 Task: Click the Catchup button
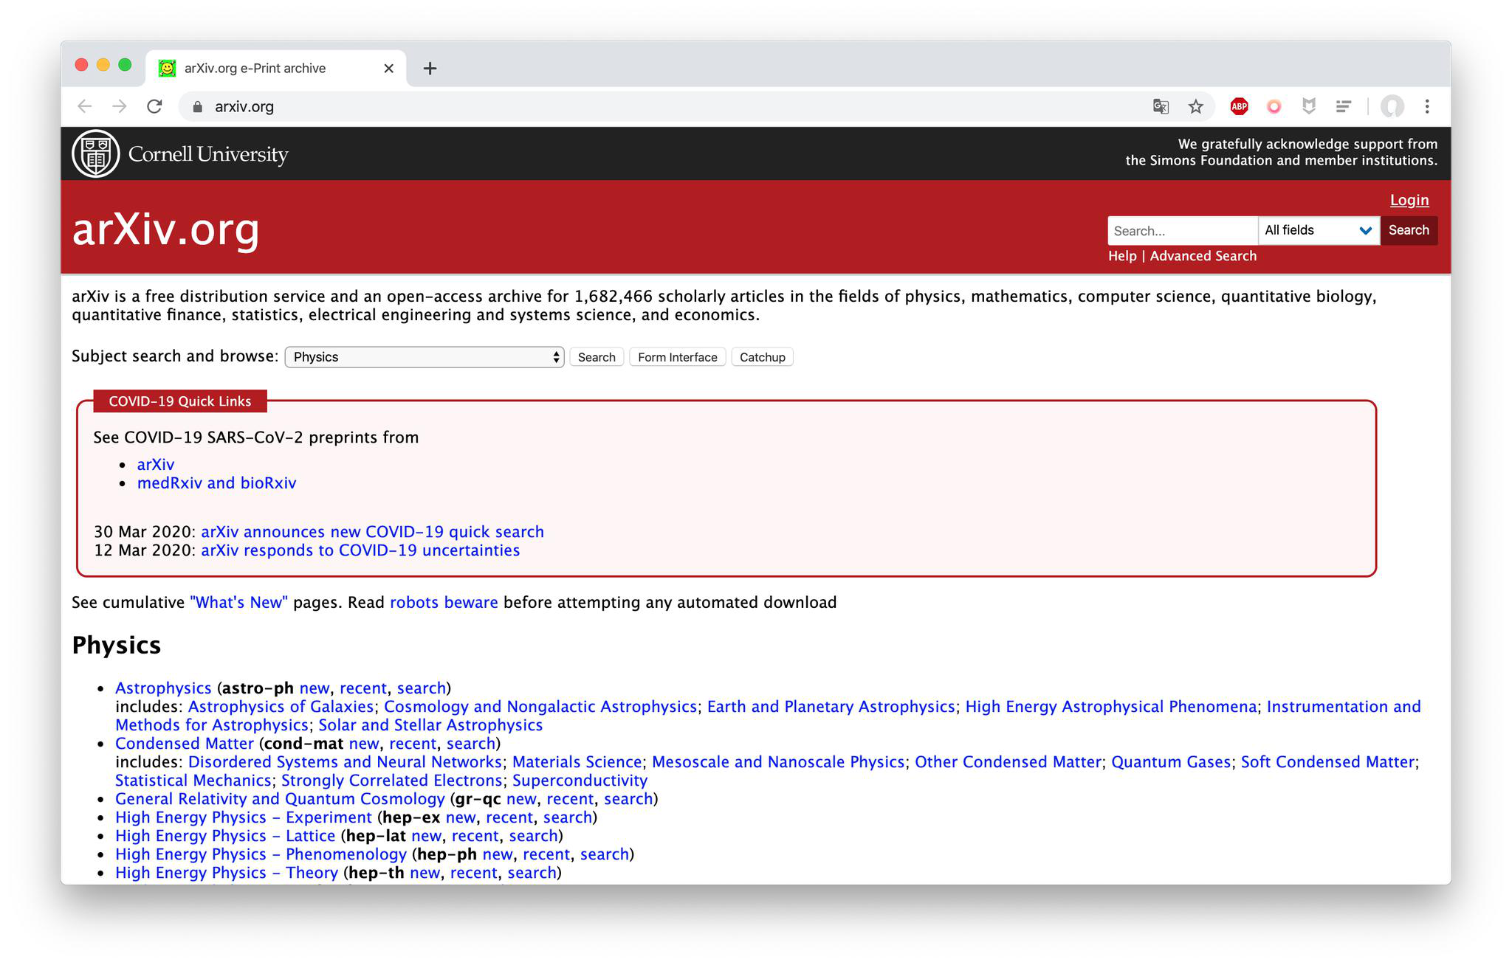763,357
